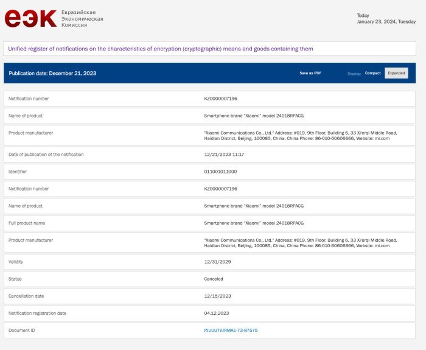426x350 pixels.
Task: Click notification number KZ0000007196 in first row
Action: pyautogui.click(x=220, y=99)
